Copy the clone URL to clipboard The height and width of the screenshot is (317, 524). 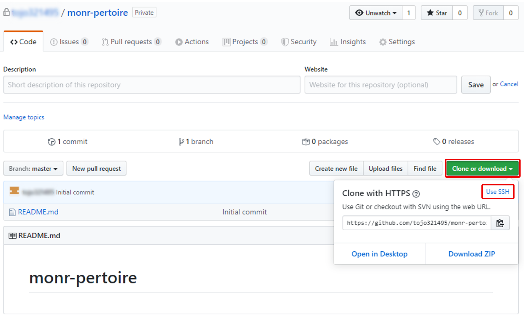(x=500, y=223)
